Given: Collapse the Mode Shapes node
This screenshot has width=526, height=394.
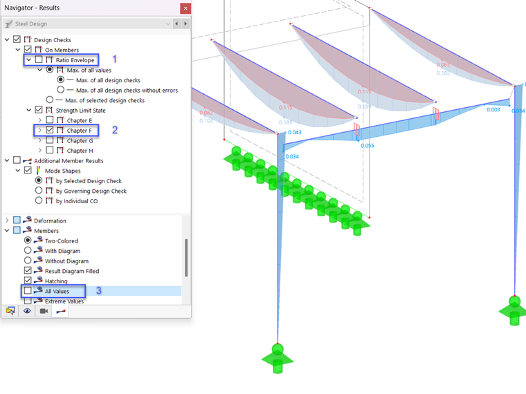Looking at the screenshot, I should pyautogui.click(x=18, y=171).
